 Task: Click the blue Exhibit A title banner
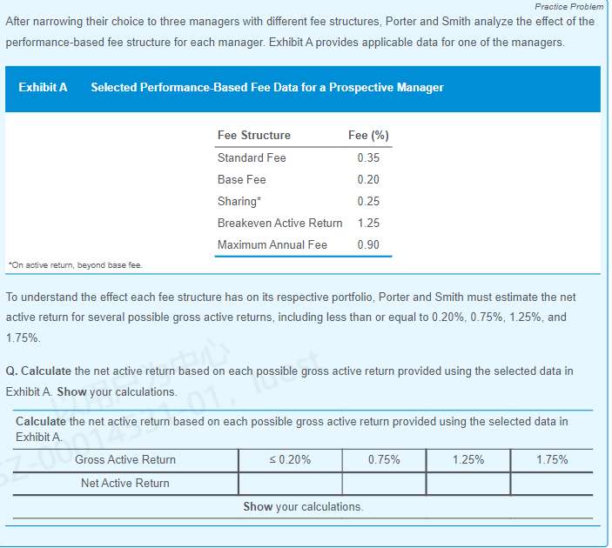click(302, 88)
